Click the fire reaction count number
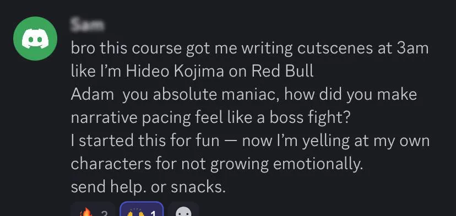This screenshot has height=216, width=456. click(x=105, y=214)
